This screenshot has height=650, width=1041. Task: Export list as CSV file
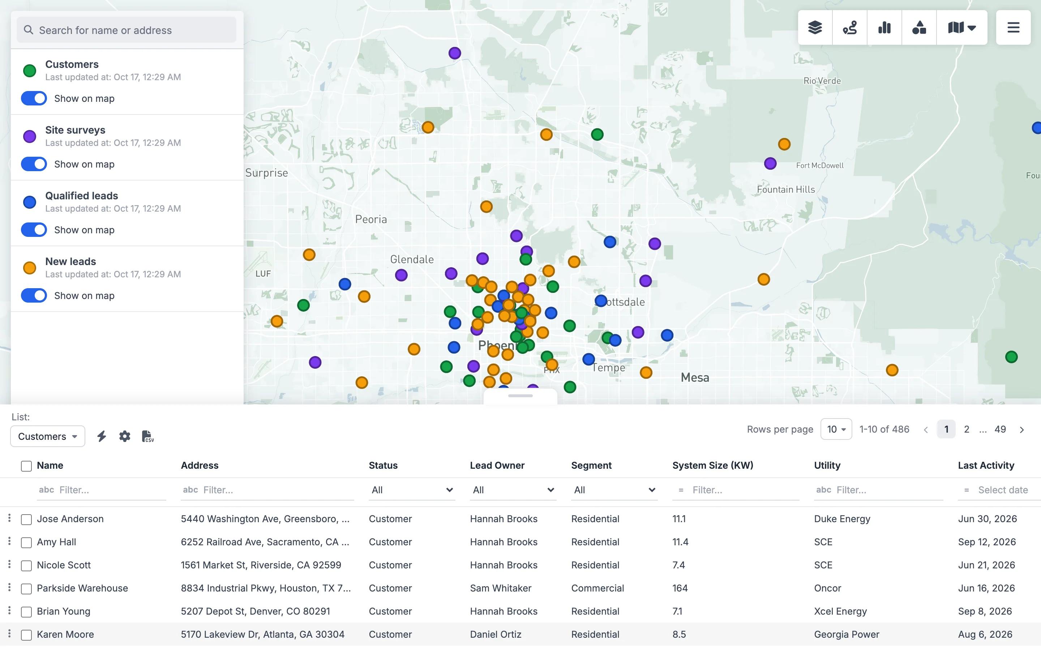tap(147, 436)
